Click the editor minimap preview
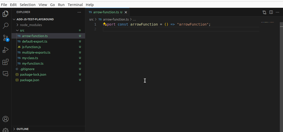This screenshot has height=132, width=283. tap(268, 22)
